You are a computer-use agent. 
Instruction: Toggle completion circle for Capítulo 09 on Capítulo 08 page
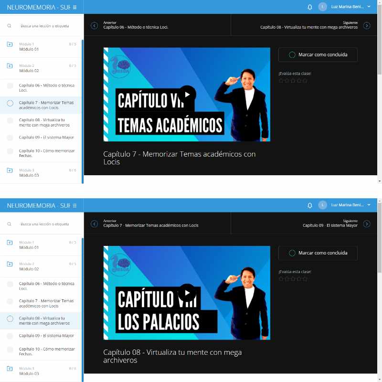(10, 336)
